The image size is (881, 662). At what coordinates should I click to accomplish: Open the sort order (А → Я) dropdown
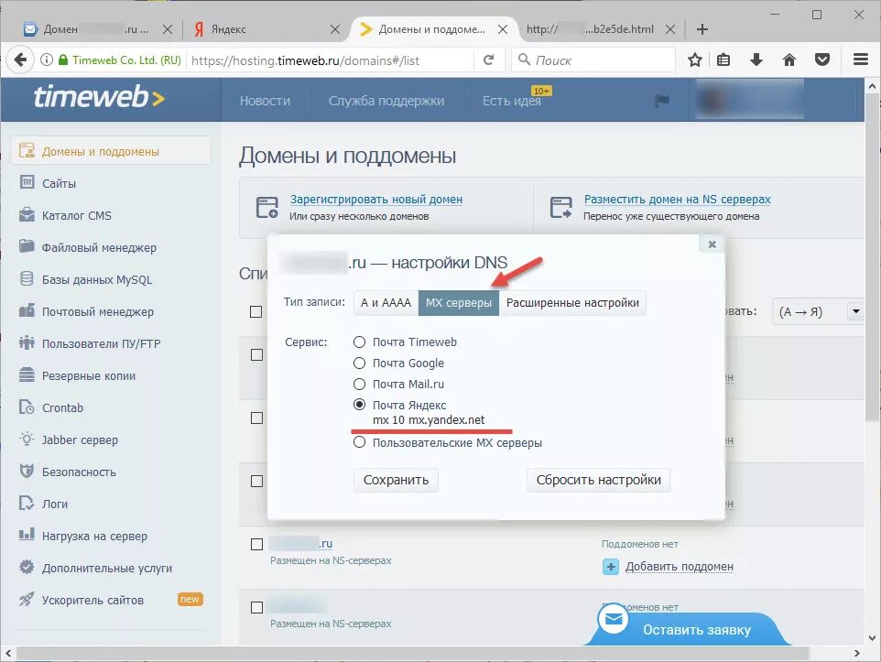pos(818,311)
